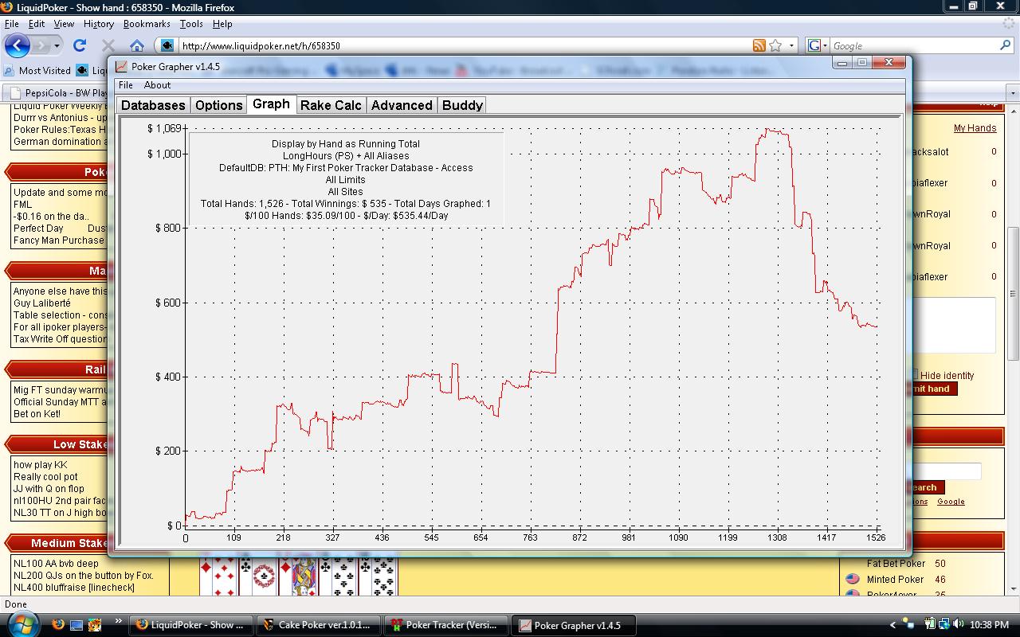This screenshot has width=1020, height=637.
Task: Open the Most Visited bookmarks folder
Action: [37, 70]
